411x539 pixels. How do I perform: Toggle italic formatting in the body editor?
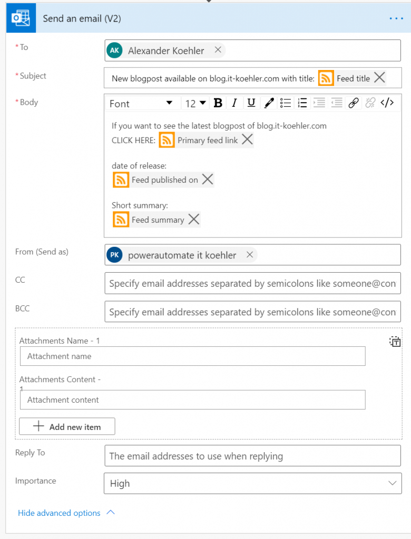click(234, 103)
